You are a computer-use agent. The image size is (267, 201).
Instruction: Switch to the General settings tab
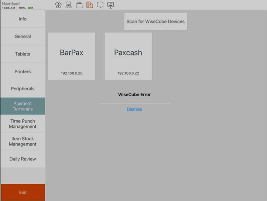(23, 36)
